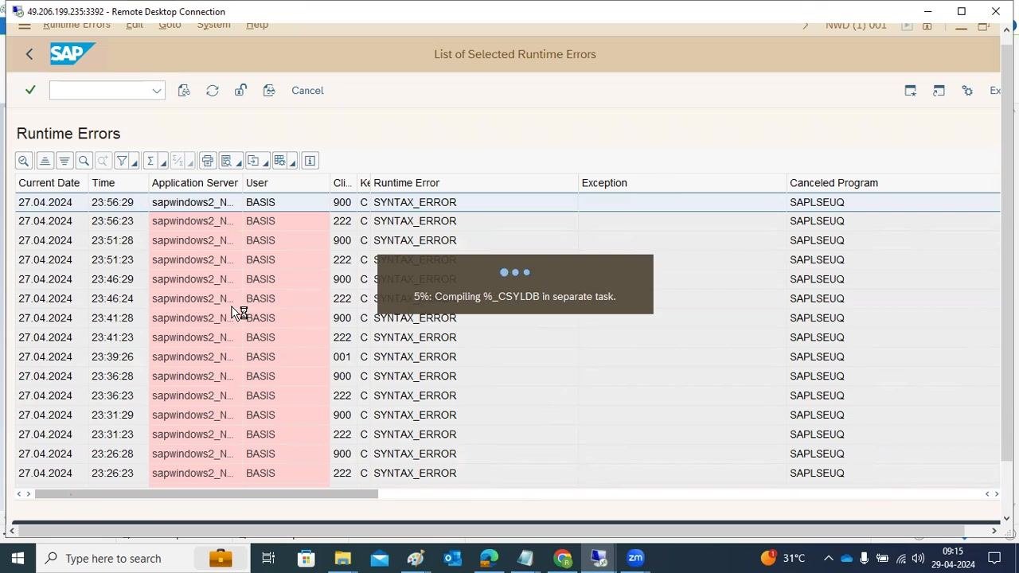The height and width of the screenshot is (573, 1019).
Task: Click the Application Server column header
Action: coord(195,183)
